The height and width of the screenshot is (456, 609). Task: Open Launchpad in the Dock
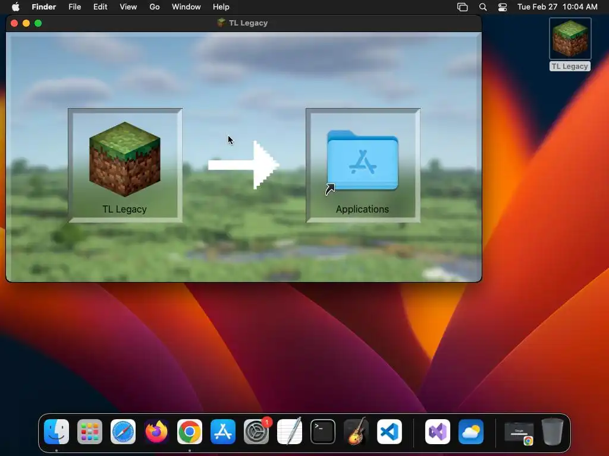pos(90,432)
